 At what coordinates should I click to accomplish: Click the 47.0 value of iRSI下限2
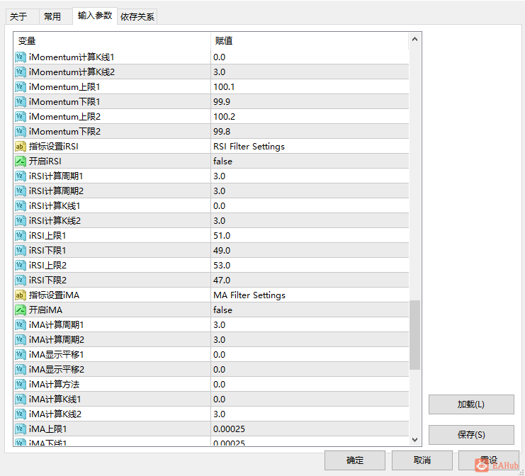pos(222,280)
